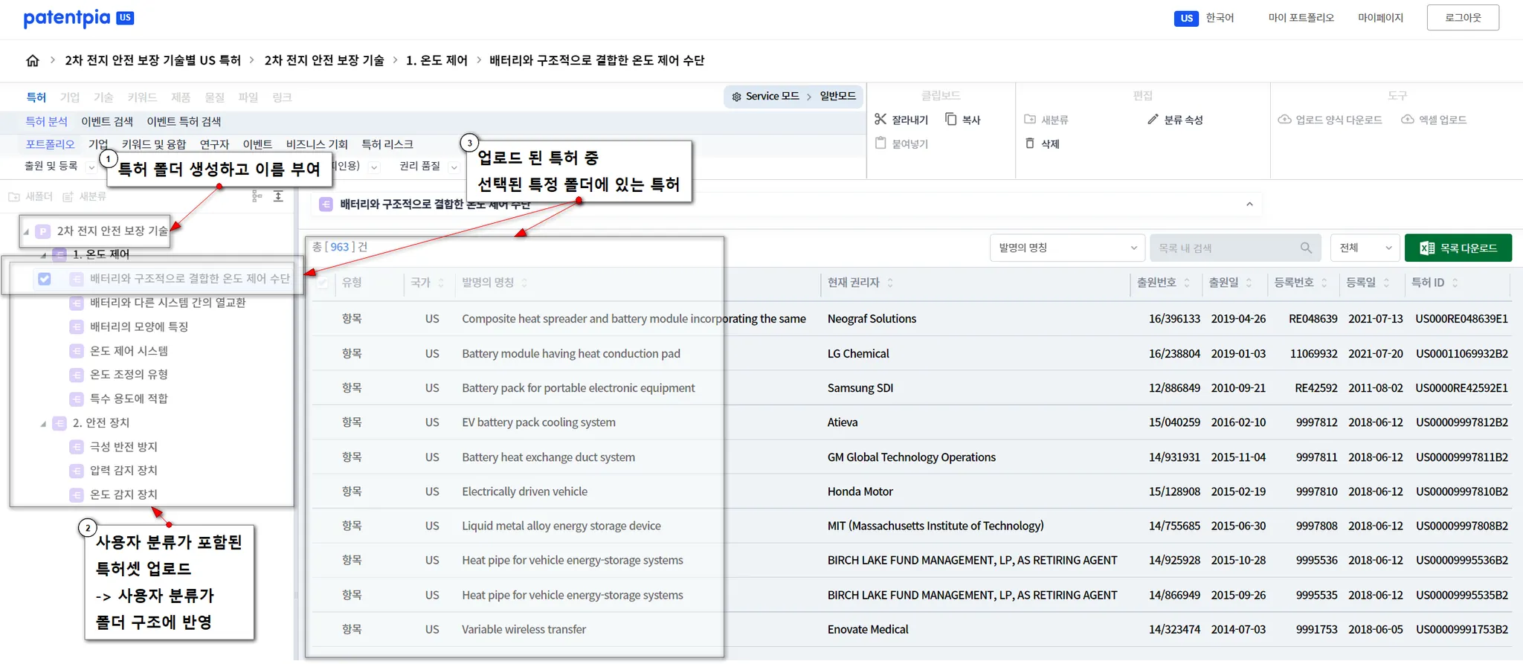
Task: Click the 새분류 icon in the 편집 group
Action: tap(1030, 119)
